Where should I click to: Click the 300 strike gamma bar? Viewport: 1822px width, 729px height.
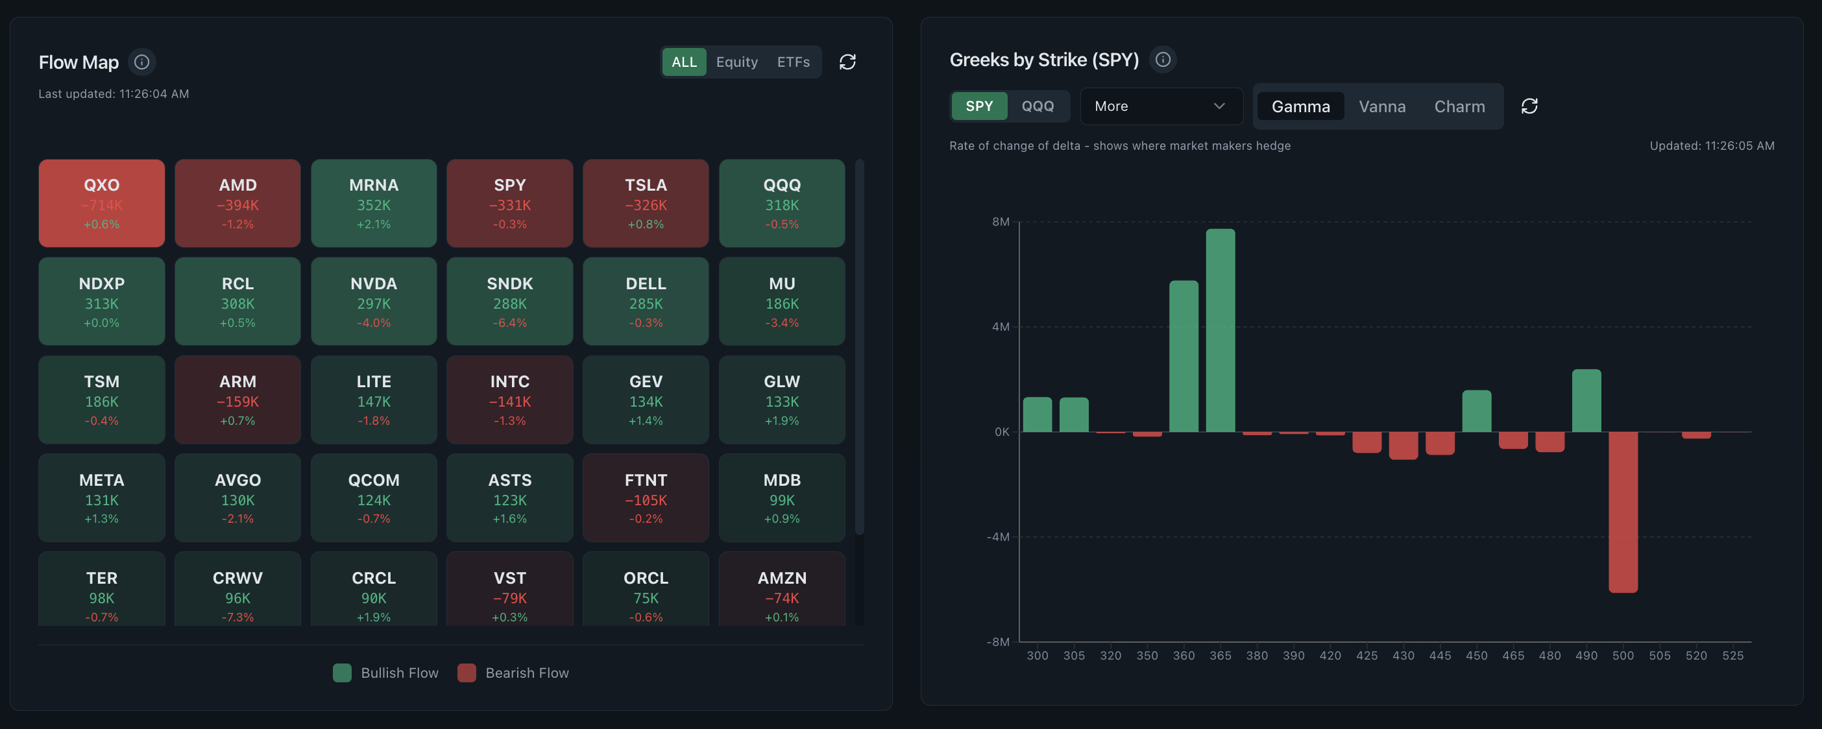(x=1037, y=414)
